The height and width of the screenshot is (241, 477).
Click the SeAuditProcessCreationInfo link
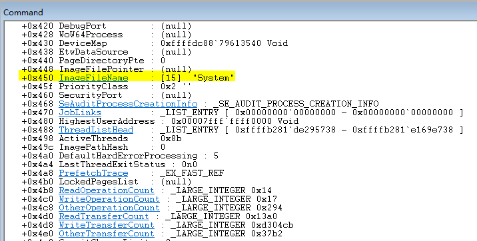pyautogui.click(x=128, y=104)
